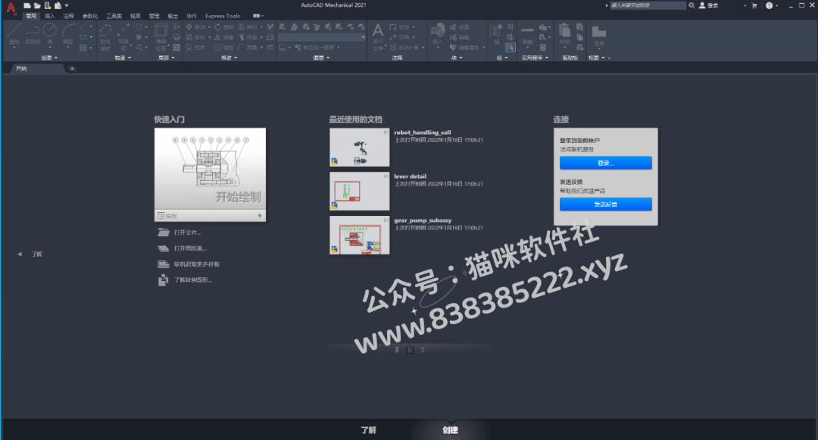
Task: Select the Polyline (多段线) tool
Action: tap(33, 33)
